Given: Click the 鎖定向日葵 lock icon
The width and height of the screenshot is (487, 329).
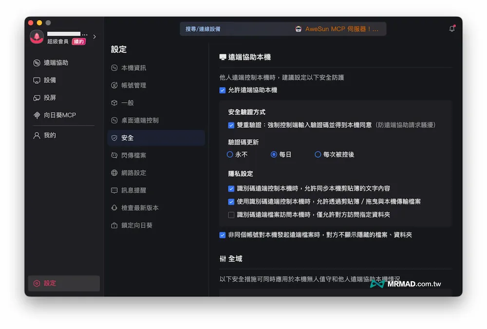Looking at the screenshot, I should click(x=114, y=225).
